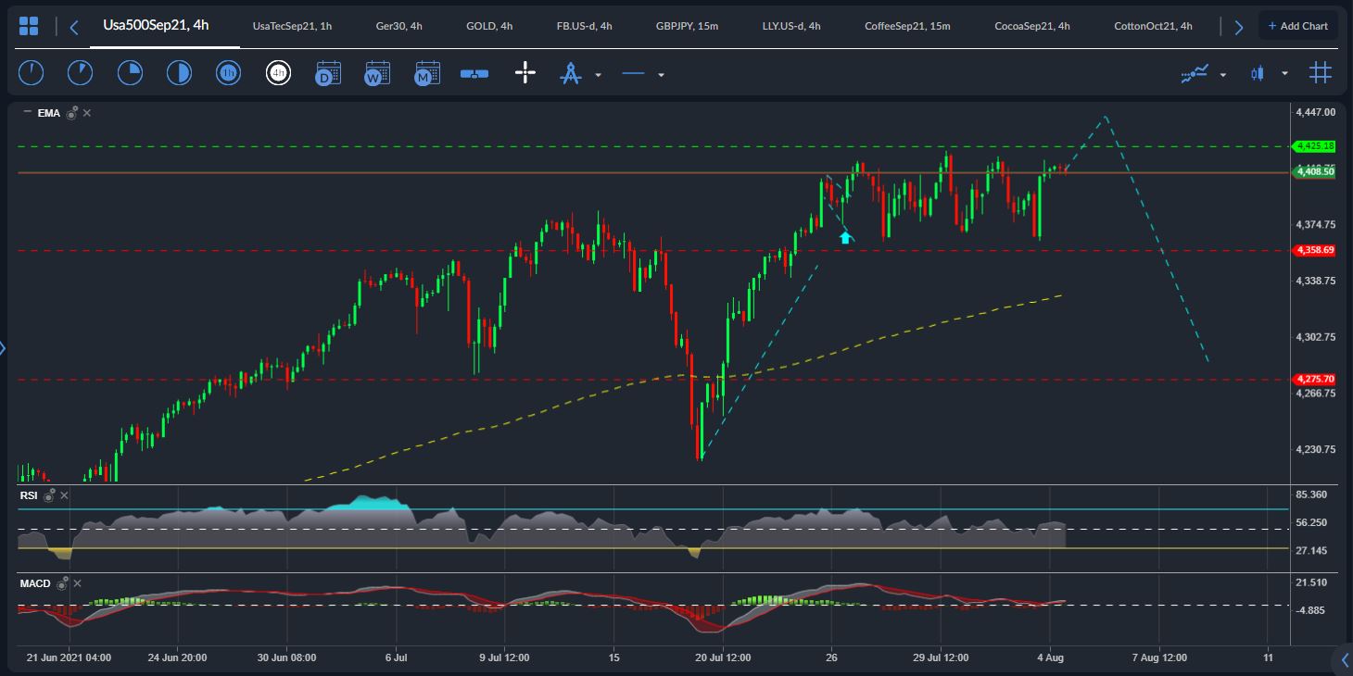Click the compass drawing tools icon

570,73
